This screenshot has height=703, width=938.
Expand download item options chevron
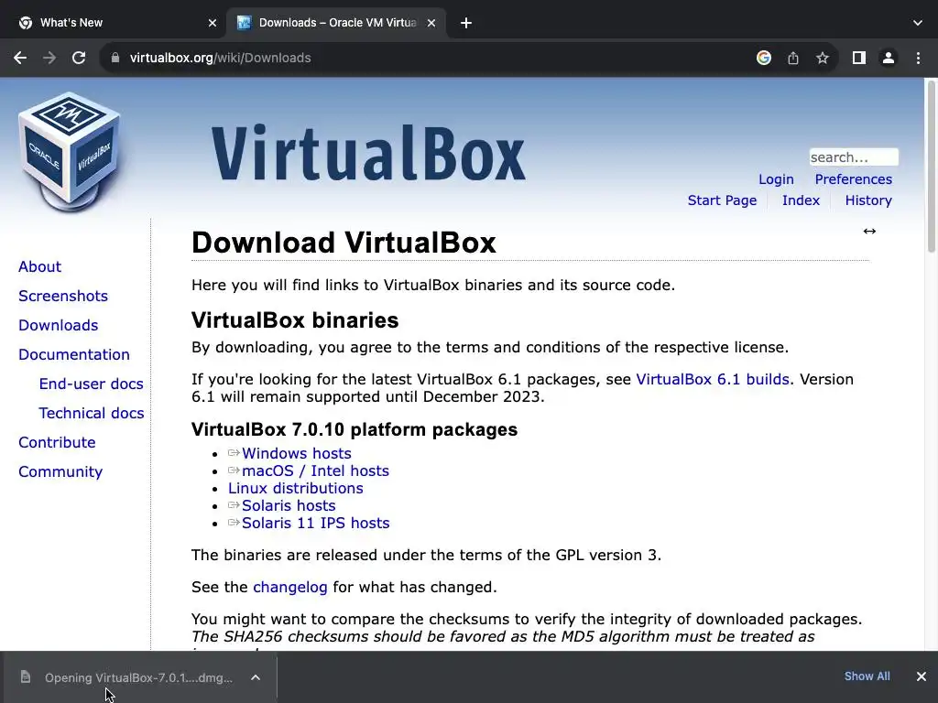(x=256, y=677)
